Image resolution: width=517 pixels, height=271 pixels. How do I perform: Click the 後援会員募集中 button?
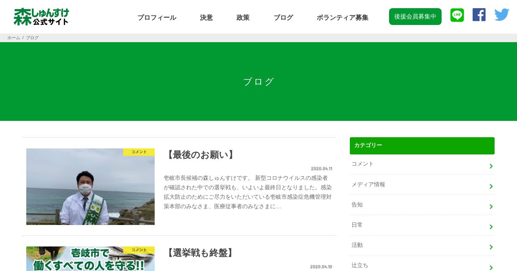coord(415,16)
